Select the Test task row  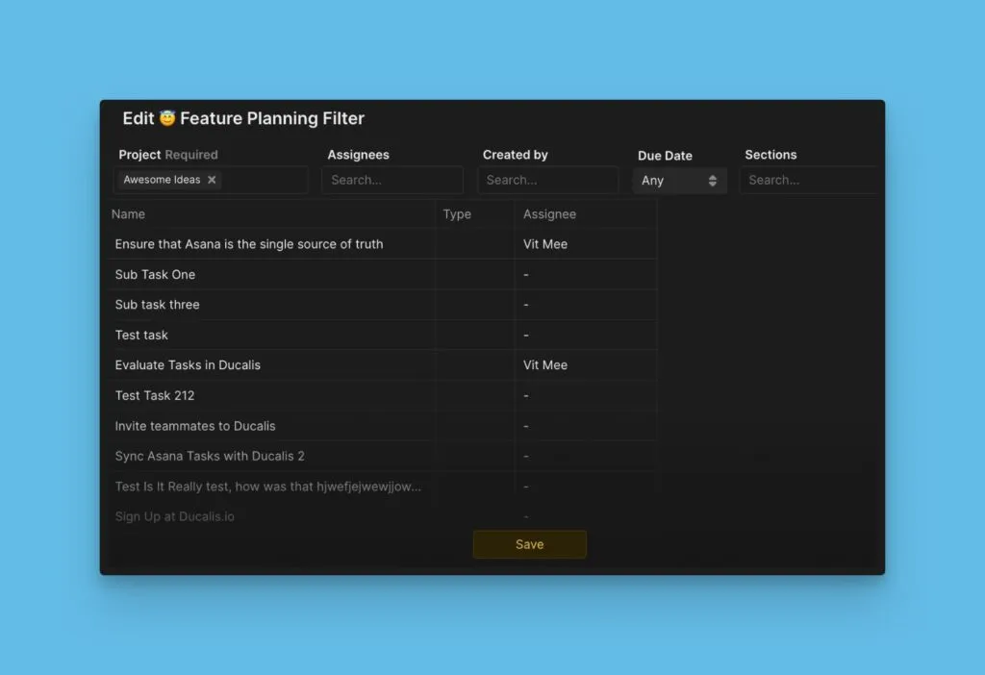[x=141, y=335]
